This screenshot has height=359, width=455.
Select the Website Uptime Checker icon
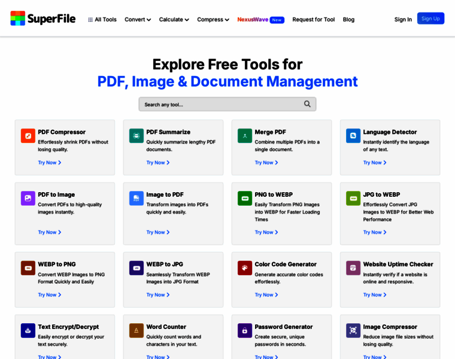pyautogui.click(x=353, y=268)
